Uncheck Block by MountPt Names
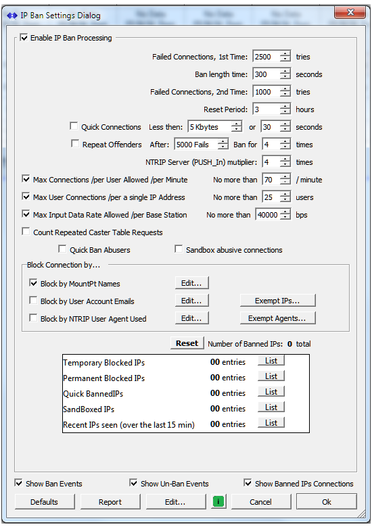Screen dimensions: 372x527 (33, 283)
